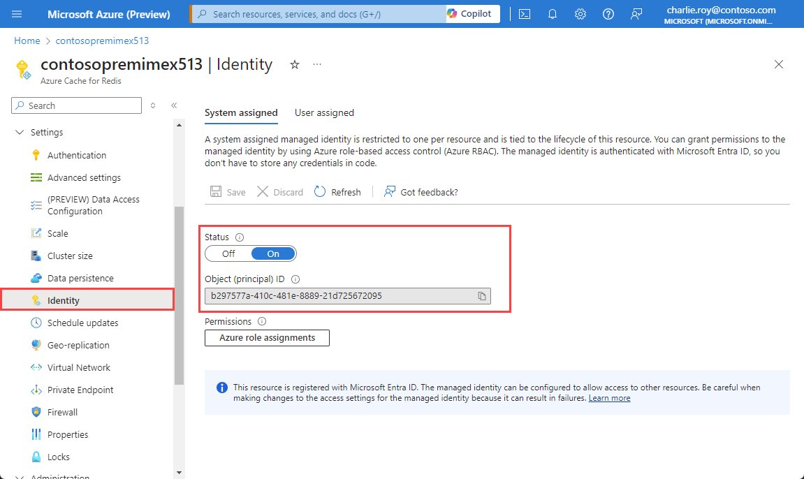Select Authentication menu label
The image size is (804, 479).
[x=77, y=155]
